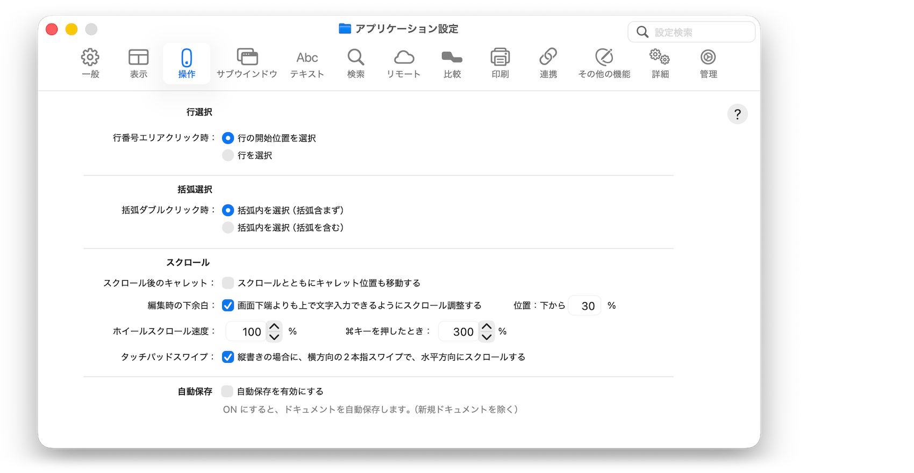The width and height of the screenshot is (914, 473).
Task: Switch to the 比較 (Compare) tab
Action: coord(452,63)
